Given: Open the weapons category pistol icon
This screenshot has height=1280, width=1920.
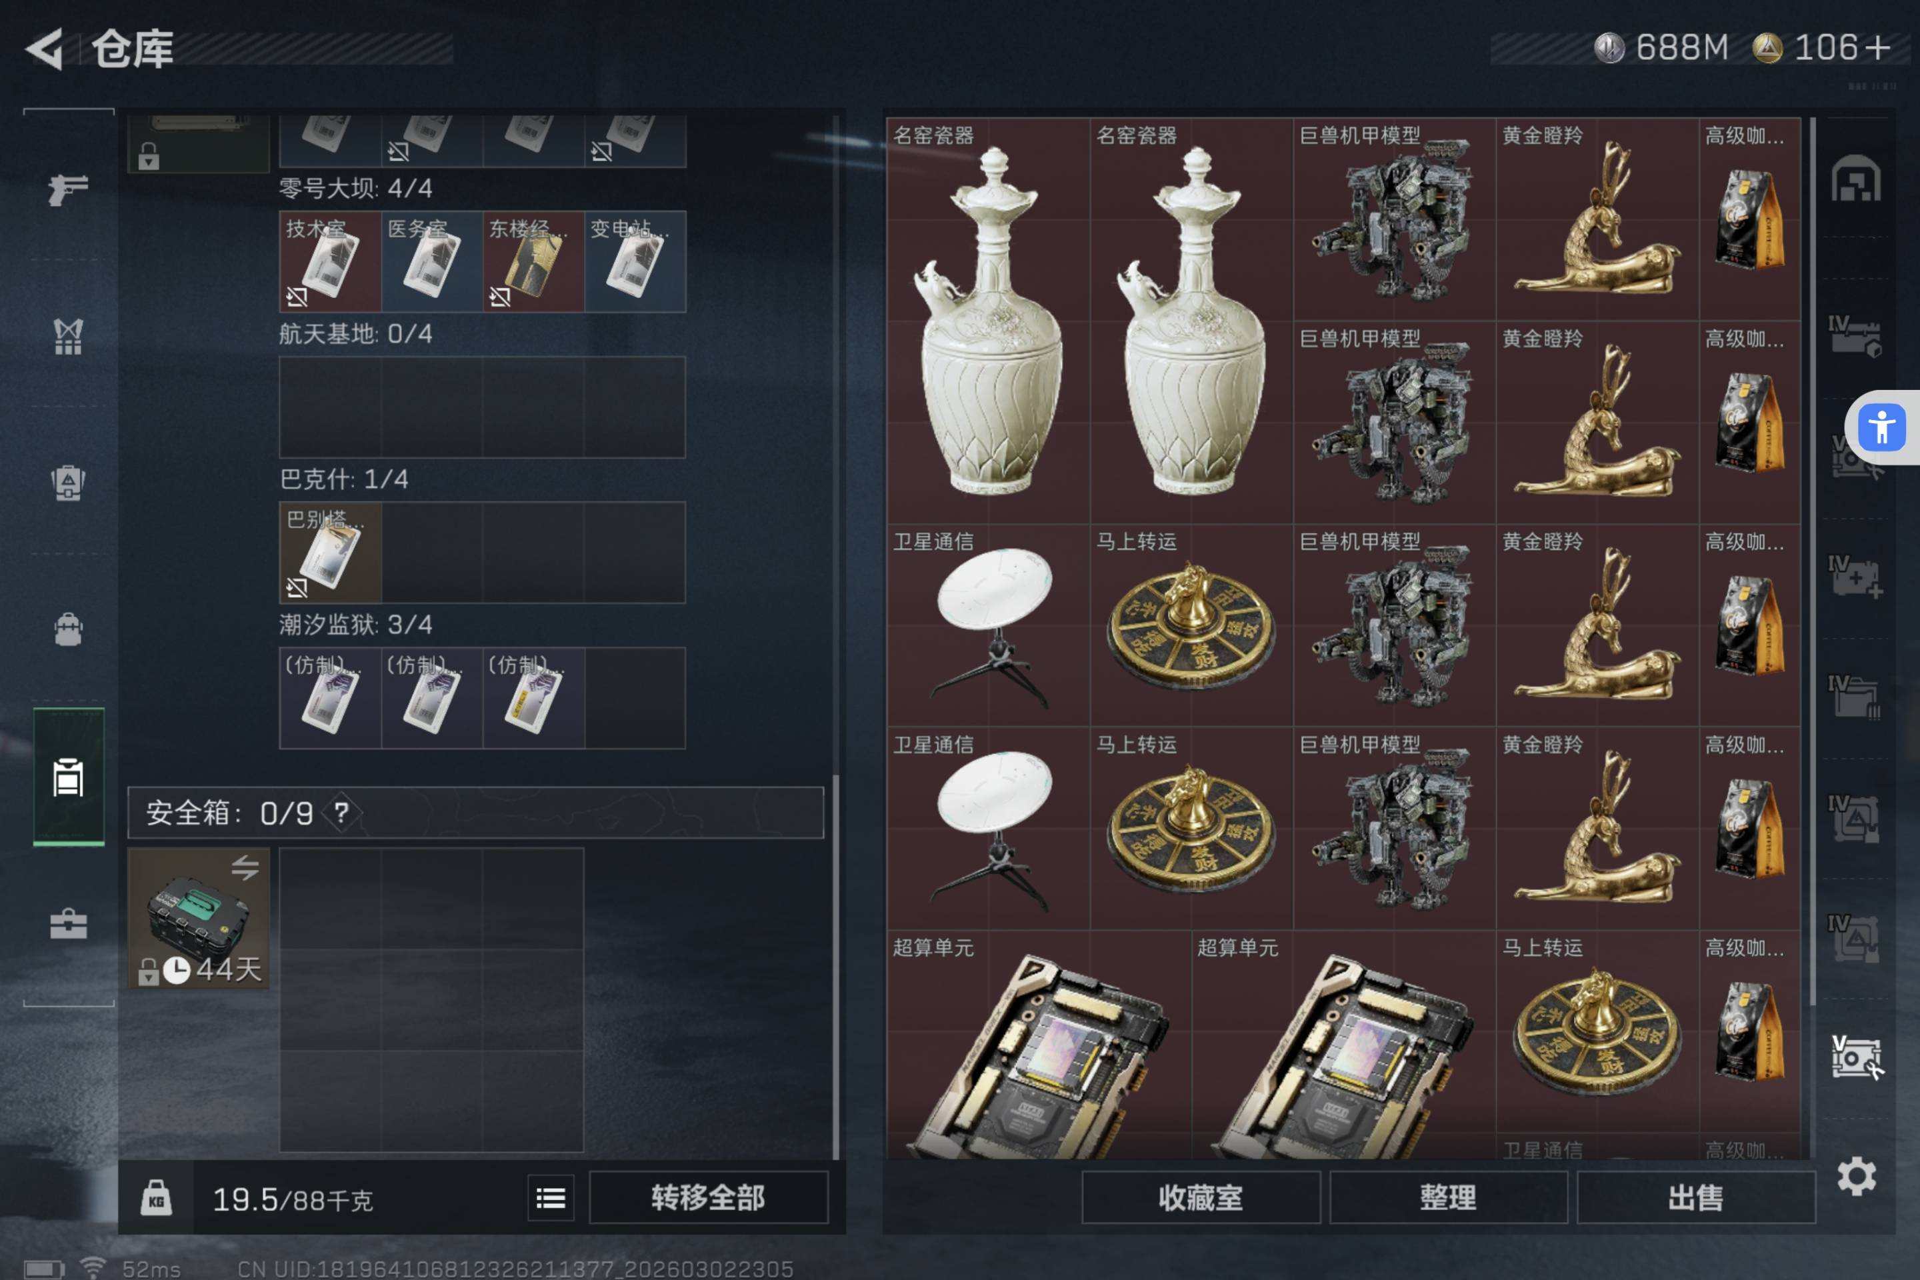Looking at the screenshot, I should tap(68, 189).
